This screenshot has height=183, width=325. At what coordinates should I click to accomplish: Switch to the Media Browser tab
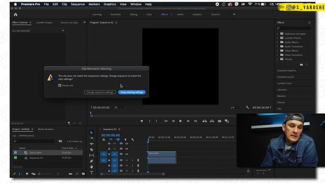coord(46,129)
